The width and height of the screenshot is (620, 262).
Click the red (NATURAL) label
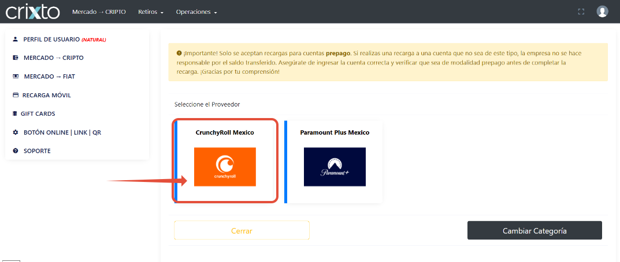point(94,40)
